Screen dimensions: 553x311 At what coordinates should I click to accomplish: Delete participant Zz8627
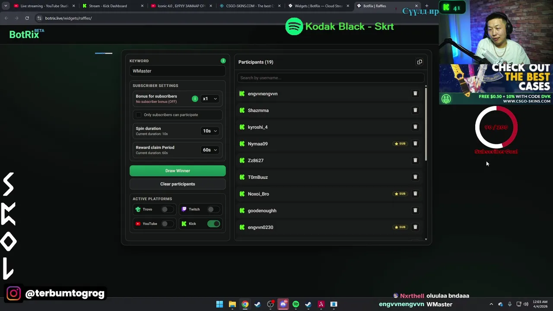point(415,160)
